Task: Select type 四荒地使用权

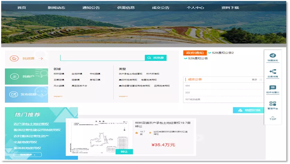Action: 162,86
